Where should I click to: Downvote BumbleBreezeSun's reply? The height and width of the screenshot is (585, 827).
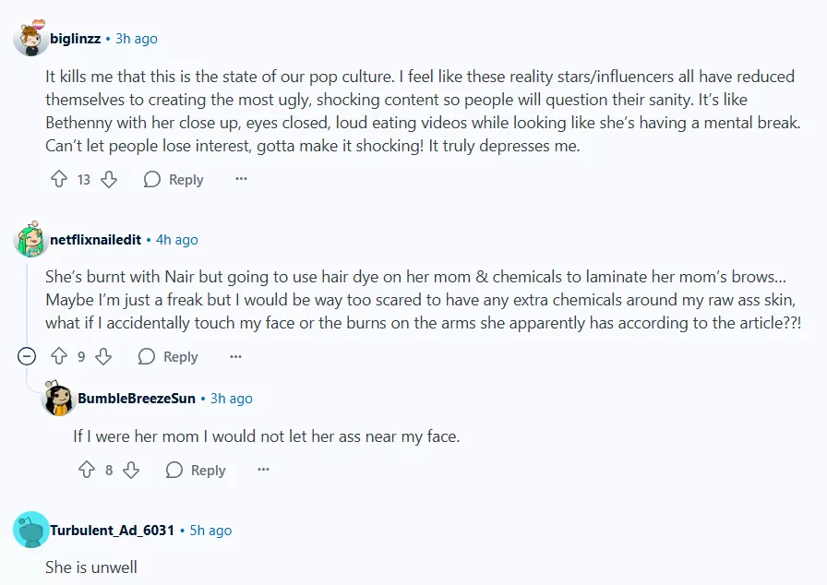pyautogui.click(x=131, y=471)
